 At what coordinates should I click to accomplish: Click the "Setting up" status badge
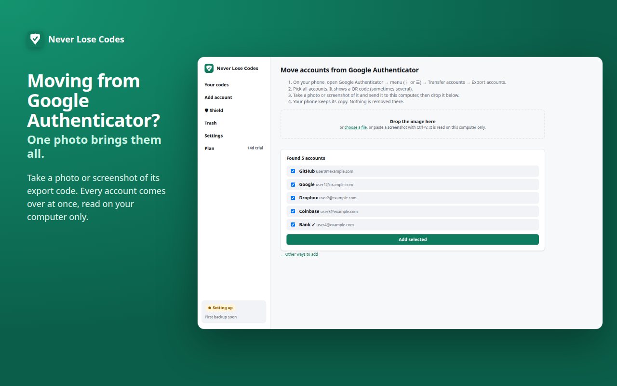pyautogui.click(x=220, y=308)
